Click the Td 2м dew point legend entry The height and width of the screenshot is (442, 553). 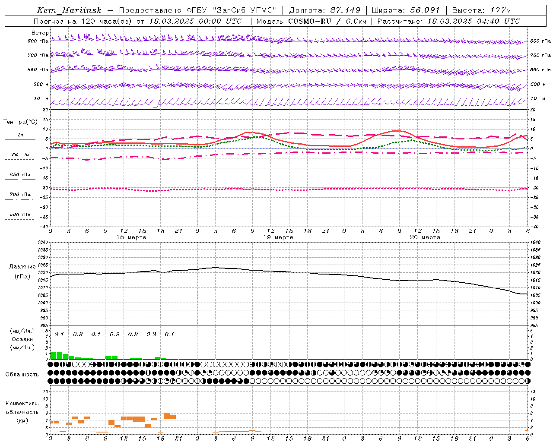click(x=20, y=155)
